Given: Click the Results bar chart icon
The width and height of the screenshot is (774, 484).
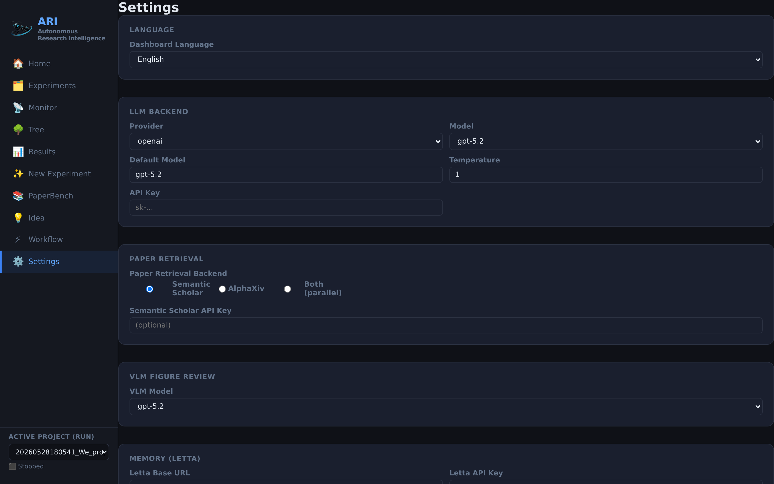Looking at the screenshot, I should coord(18,152).
